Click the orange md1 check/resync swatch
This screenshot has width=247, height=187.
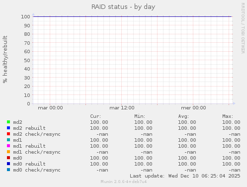click(x=8, y=152)
